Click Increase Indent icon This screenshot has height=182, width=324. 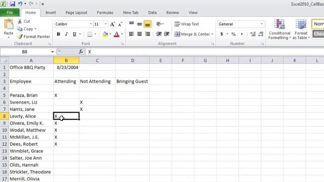click(x=167, y=34)
